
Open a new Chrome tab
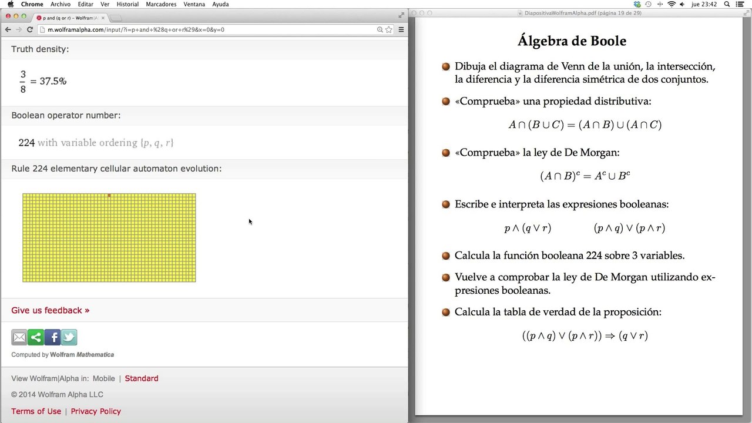116,18
